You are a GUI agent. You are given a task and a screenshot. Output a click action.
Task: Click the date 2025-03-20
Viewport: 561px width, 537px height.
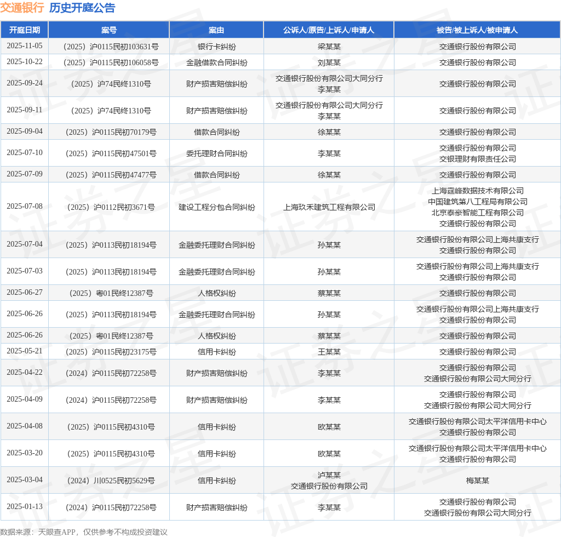tap(24, 453)
